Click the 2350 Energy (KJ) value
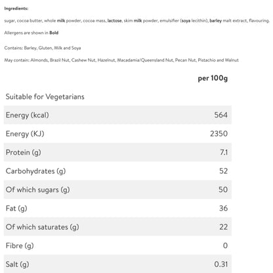 click(219, 134)
